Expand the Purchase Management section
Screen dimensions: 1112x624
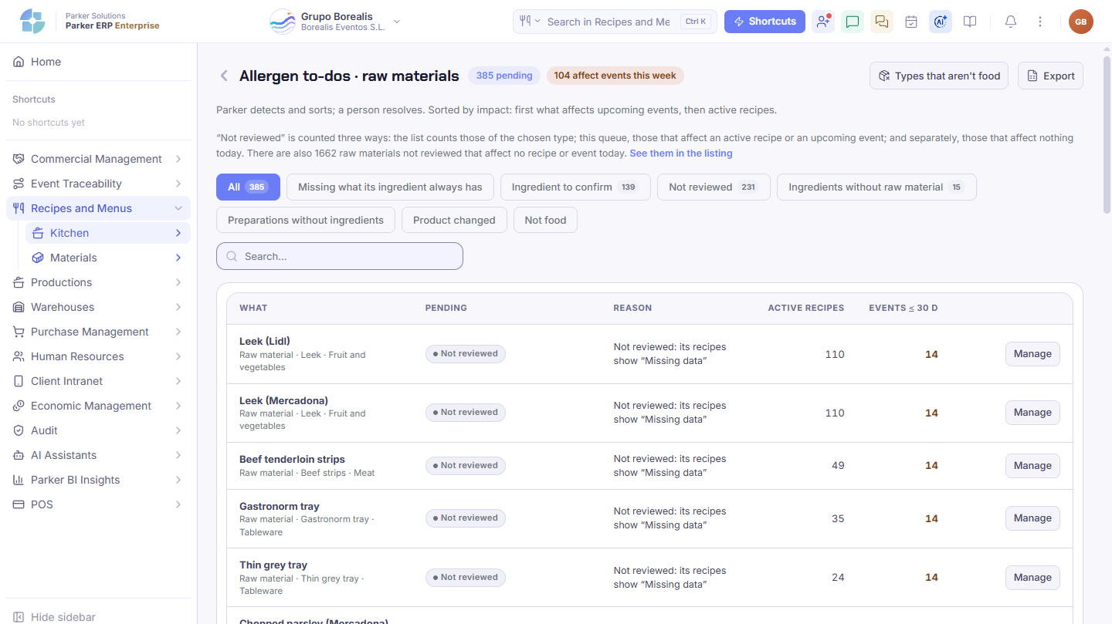point(98,332)
